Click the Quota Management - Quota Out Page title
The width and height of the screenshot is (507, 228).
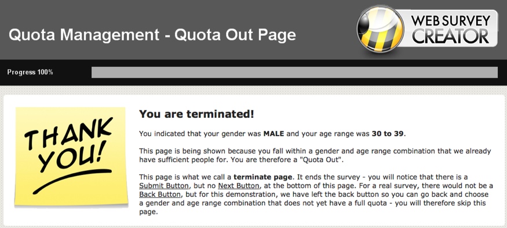tap(152, 35)
